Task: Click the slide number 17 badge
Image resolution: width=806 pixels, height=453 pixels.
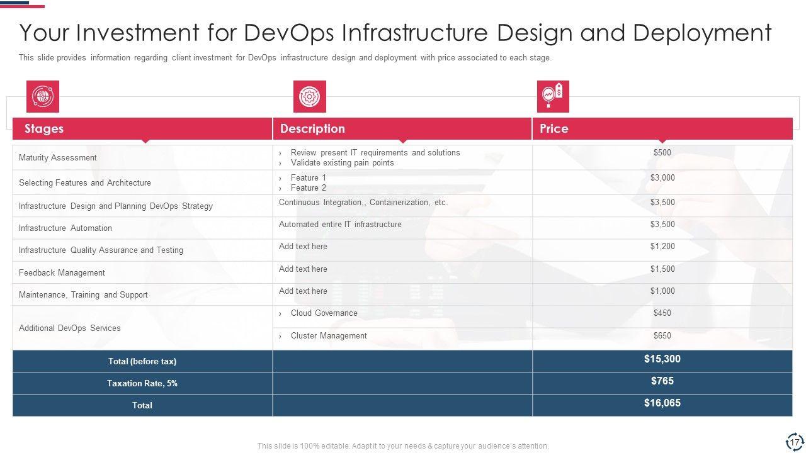Action: pos(794,441)
